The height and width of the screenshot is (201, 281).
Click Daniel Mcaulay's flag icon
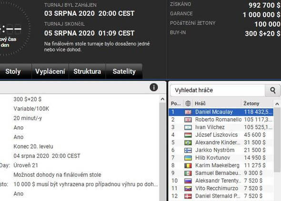(x=188, y=112)
